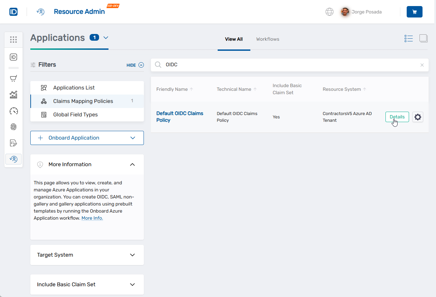This screenshot has height=297, width=436.
Task: Open the checklist form icon in sidebar
Action: coord(13,143)
